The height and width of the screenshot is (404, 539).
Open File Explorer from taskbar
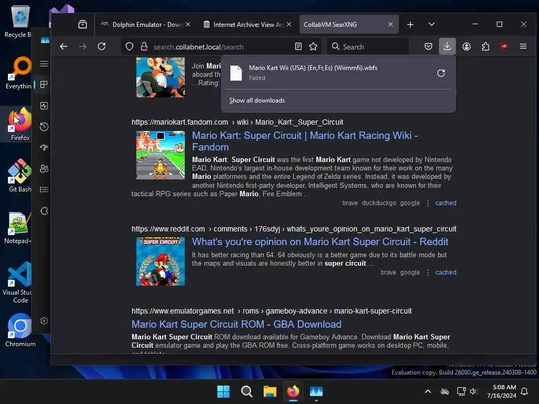pos(270,391)
